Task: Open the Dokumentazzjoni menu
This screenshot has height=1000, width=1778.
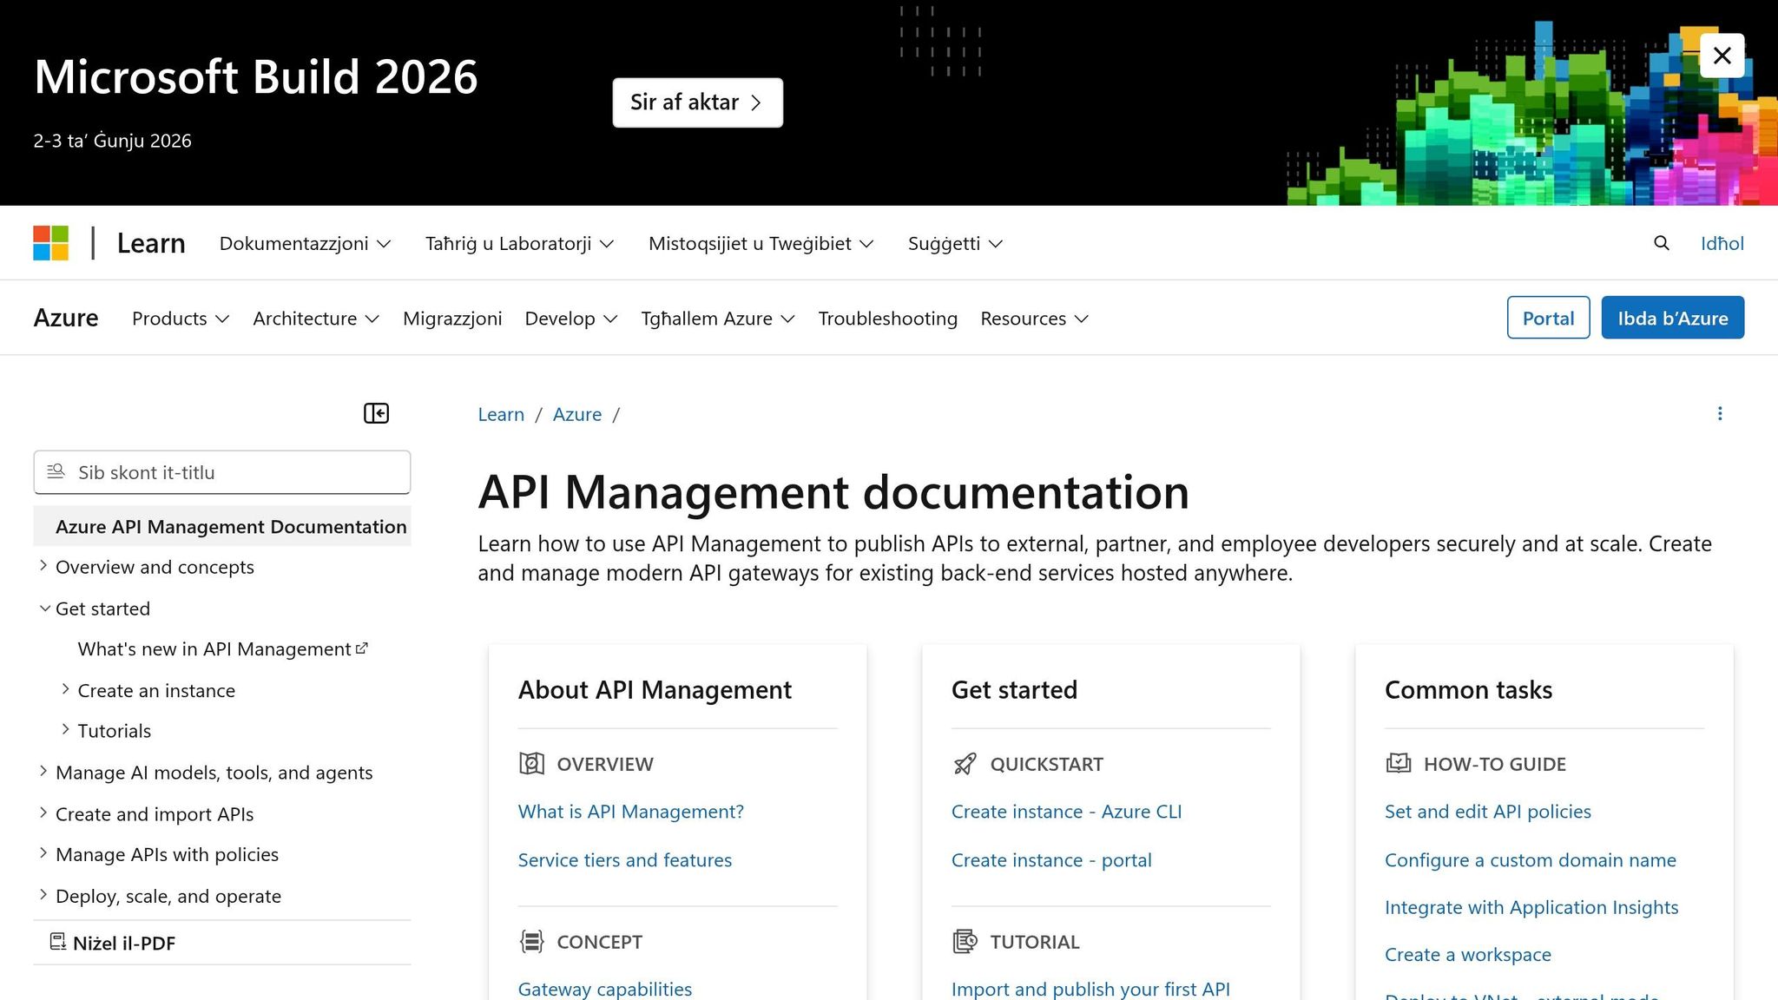Action: 305,243
